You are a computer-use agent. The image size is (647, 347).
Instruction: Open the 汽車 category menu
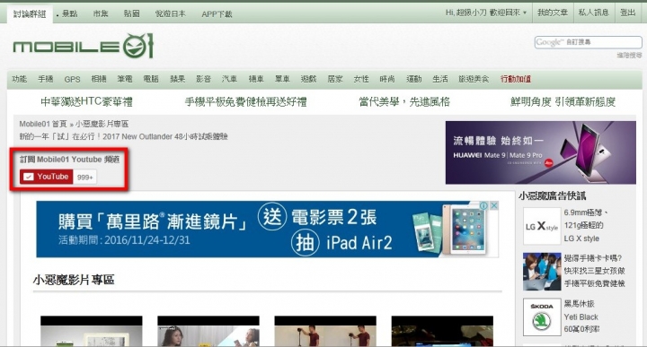[229, 79]
